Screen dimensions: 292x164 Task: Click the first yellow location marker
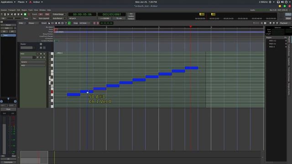(202, 14)
